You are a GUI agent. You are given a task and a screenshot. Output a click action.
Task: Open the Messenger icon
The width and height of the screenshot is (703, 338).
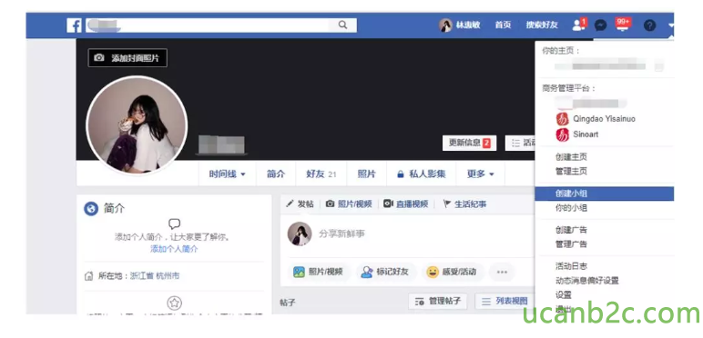(x=600, y=26)
